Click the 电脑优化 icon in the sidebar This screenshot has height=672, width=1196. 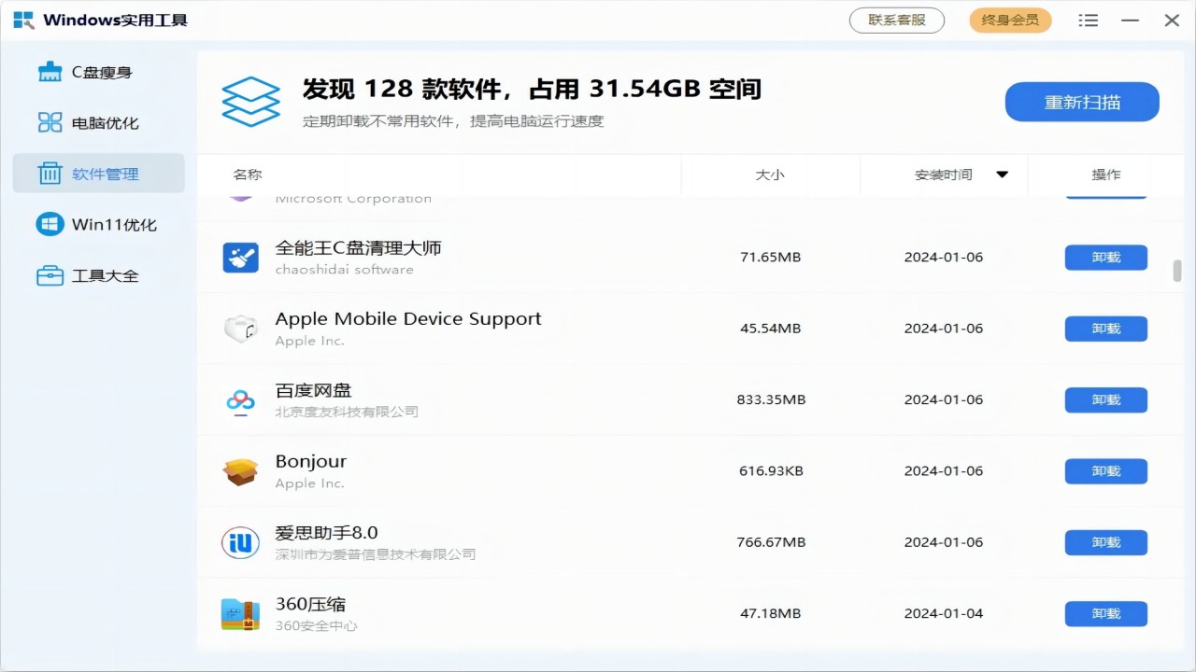(x=50, y=122)
